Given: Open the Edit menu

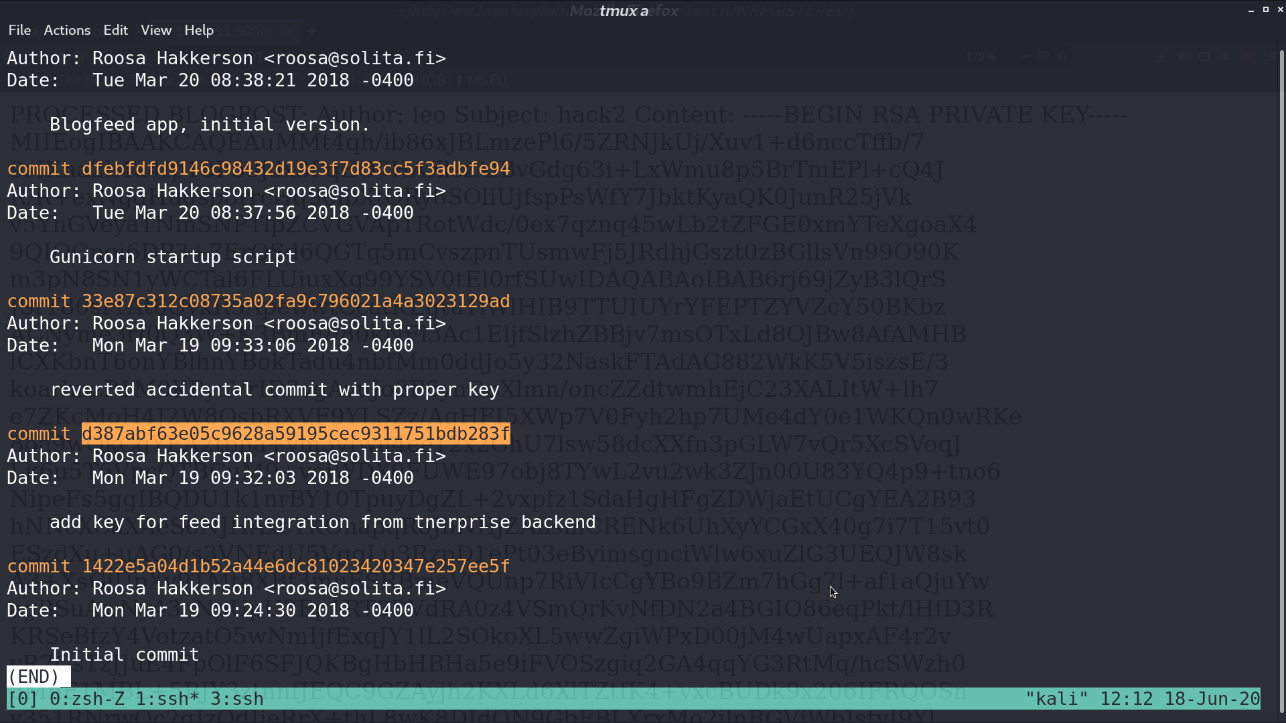Looking at the screenshot, I should (x=115, y=30).
